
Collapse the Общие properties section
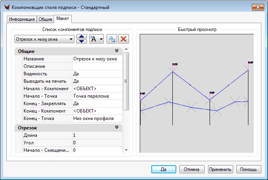tap(116, 51)
